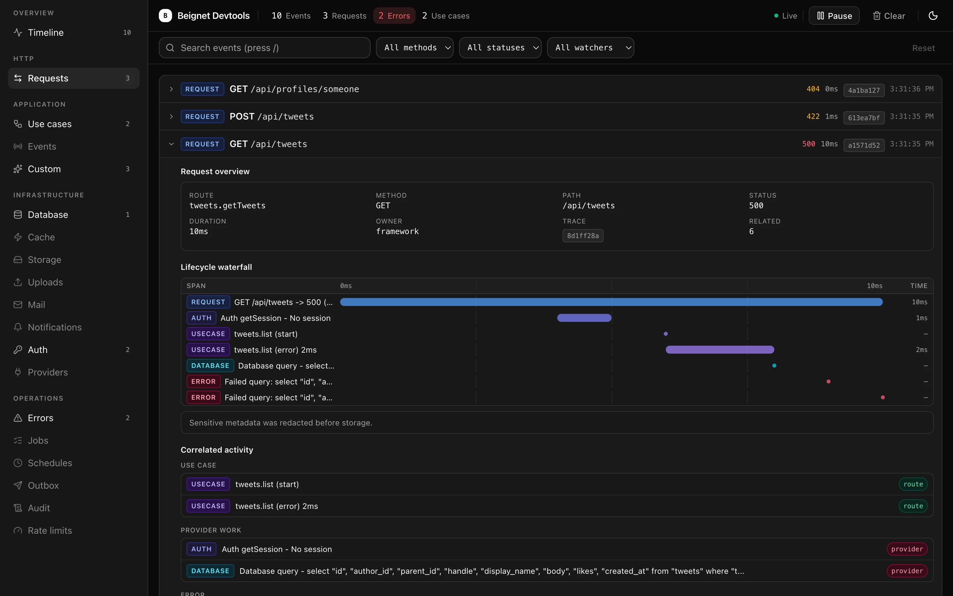Click the Jobs list icon

tap(18, 440)
